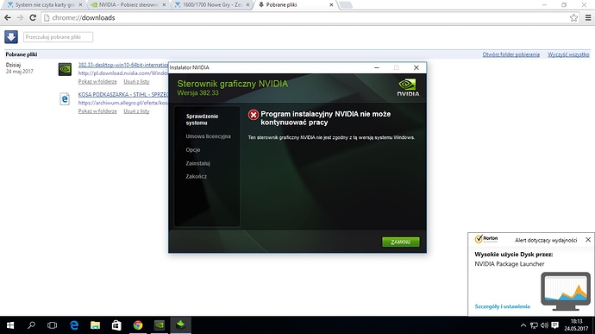
Task: Go forward in Chrome
Action: point(20,17)
